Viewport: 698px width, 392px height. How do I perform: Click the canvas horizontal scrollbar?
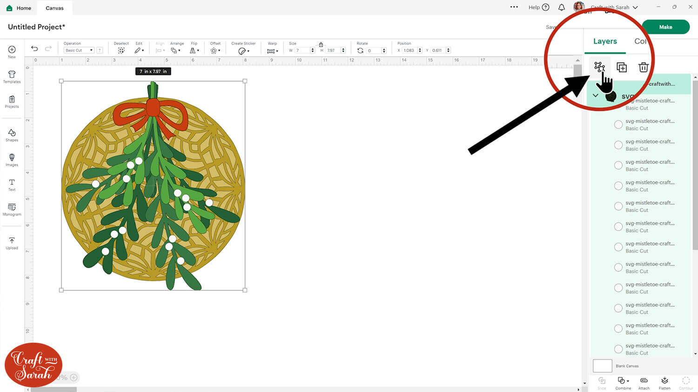[55, 389]
